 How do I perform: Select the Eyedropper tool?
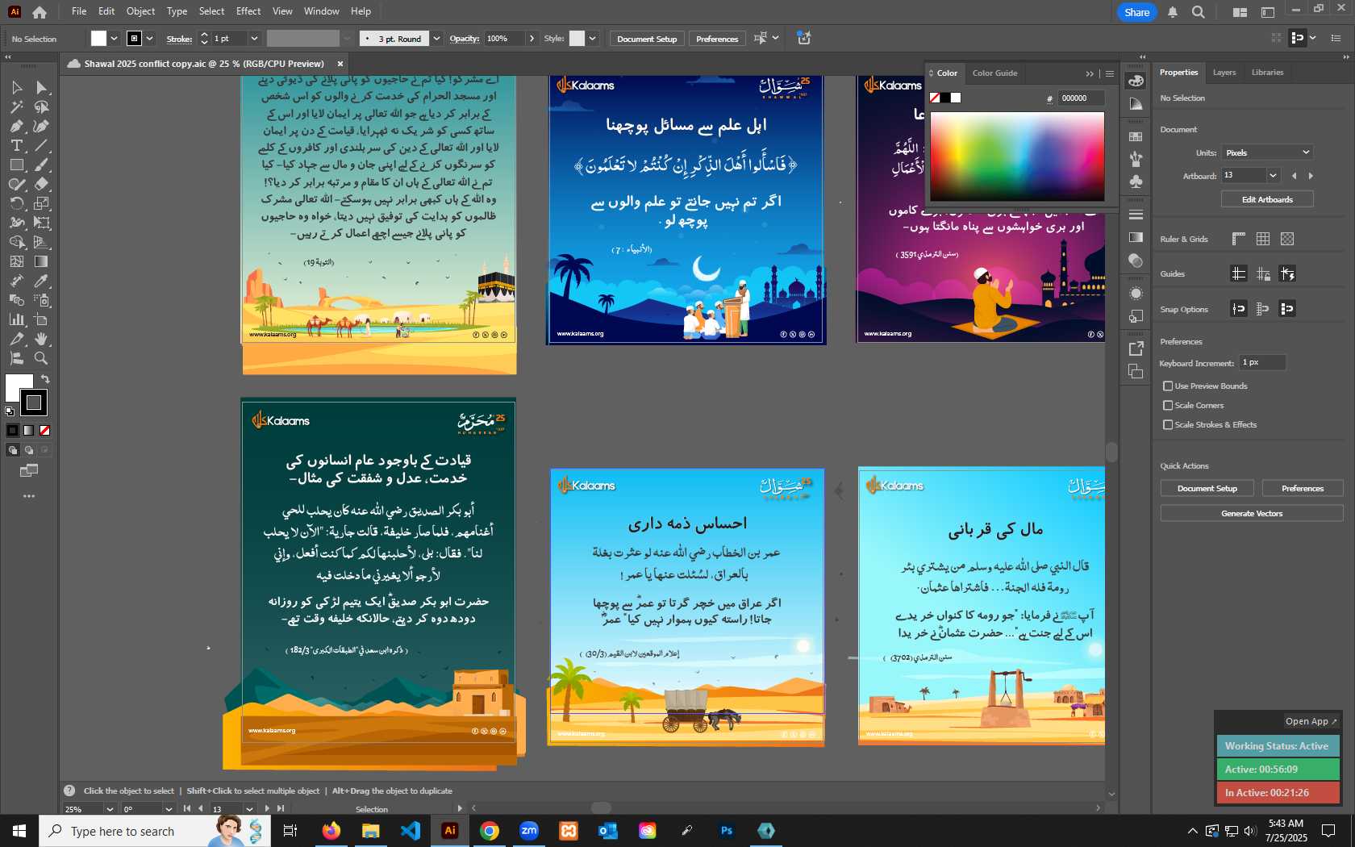click(x=41, y=281)
